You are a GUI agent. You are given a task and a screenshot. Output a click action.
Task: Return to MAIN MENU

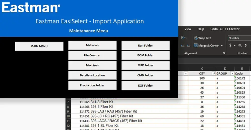pos(39,46)
